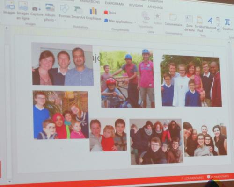Insert a Graphique chart
234x187 pixels.
click(93, 14)
